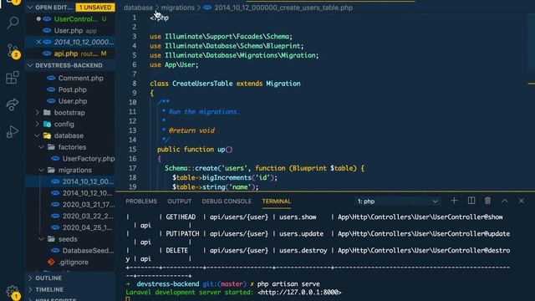Expand the config folder
Image resolution: width=535 pixels, height=301 pixels.
click(x=38, y=125)
